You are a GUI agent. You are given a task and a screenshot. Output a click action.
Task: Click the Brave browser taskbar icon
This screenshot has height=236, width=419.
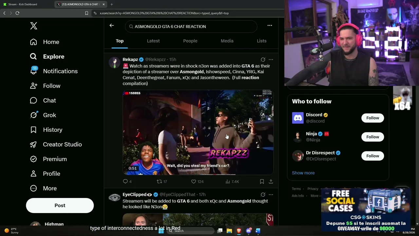(239, 231)
